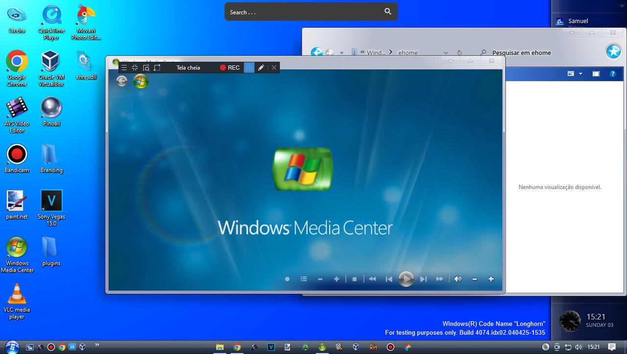Take a screenshot with Bandicam camera icon
The image size is (627, 354).
point(249,68)
